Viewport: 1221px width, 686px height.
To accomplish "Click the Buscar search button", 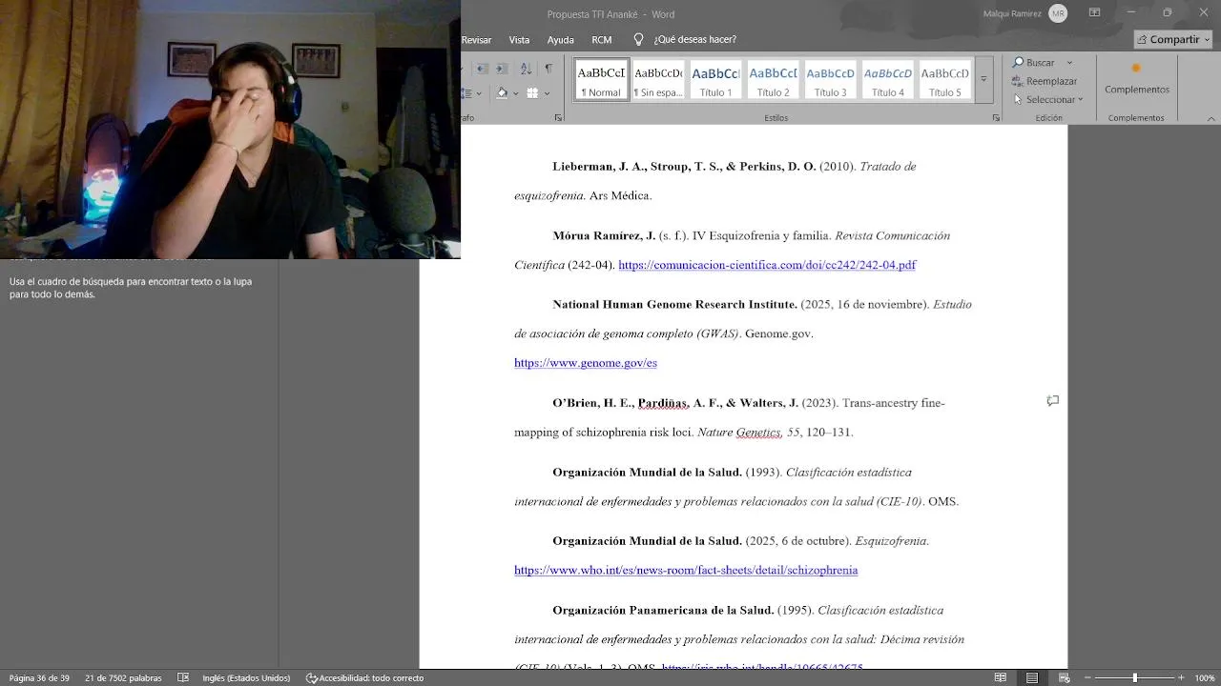I will pyautogui.click(x=1034, y=63).
